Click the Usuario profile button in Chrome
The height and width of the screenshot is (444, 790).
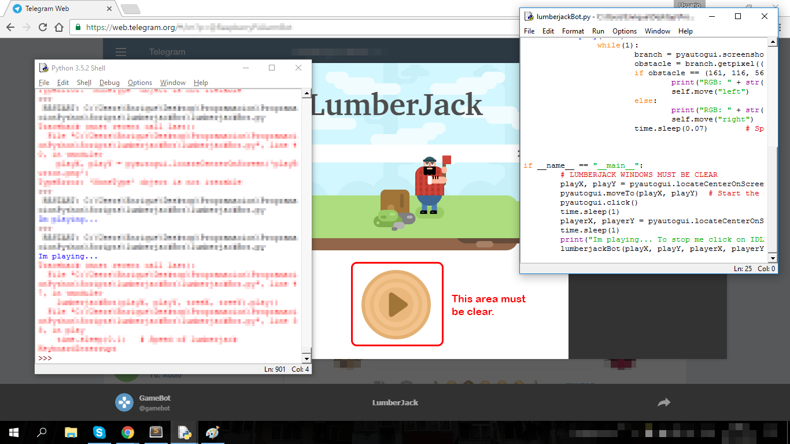[689, 5]
